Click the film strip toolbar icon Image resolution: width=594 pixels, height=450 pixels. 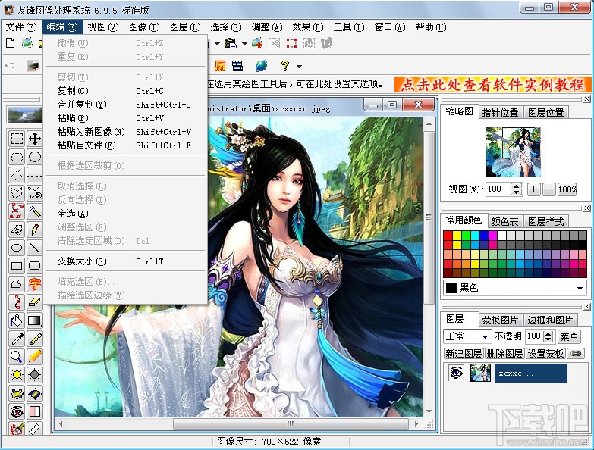coord(237,66)
